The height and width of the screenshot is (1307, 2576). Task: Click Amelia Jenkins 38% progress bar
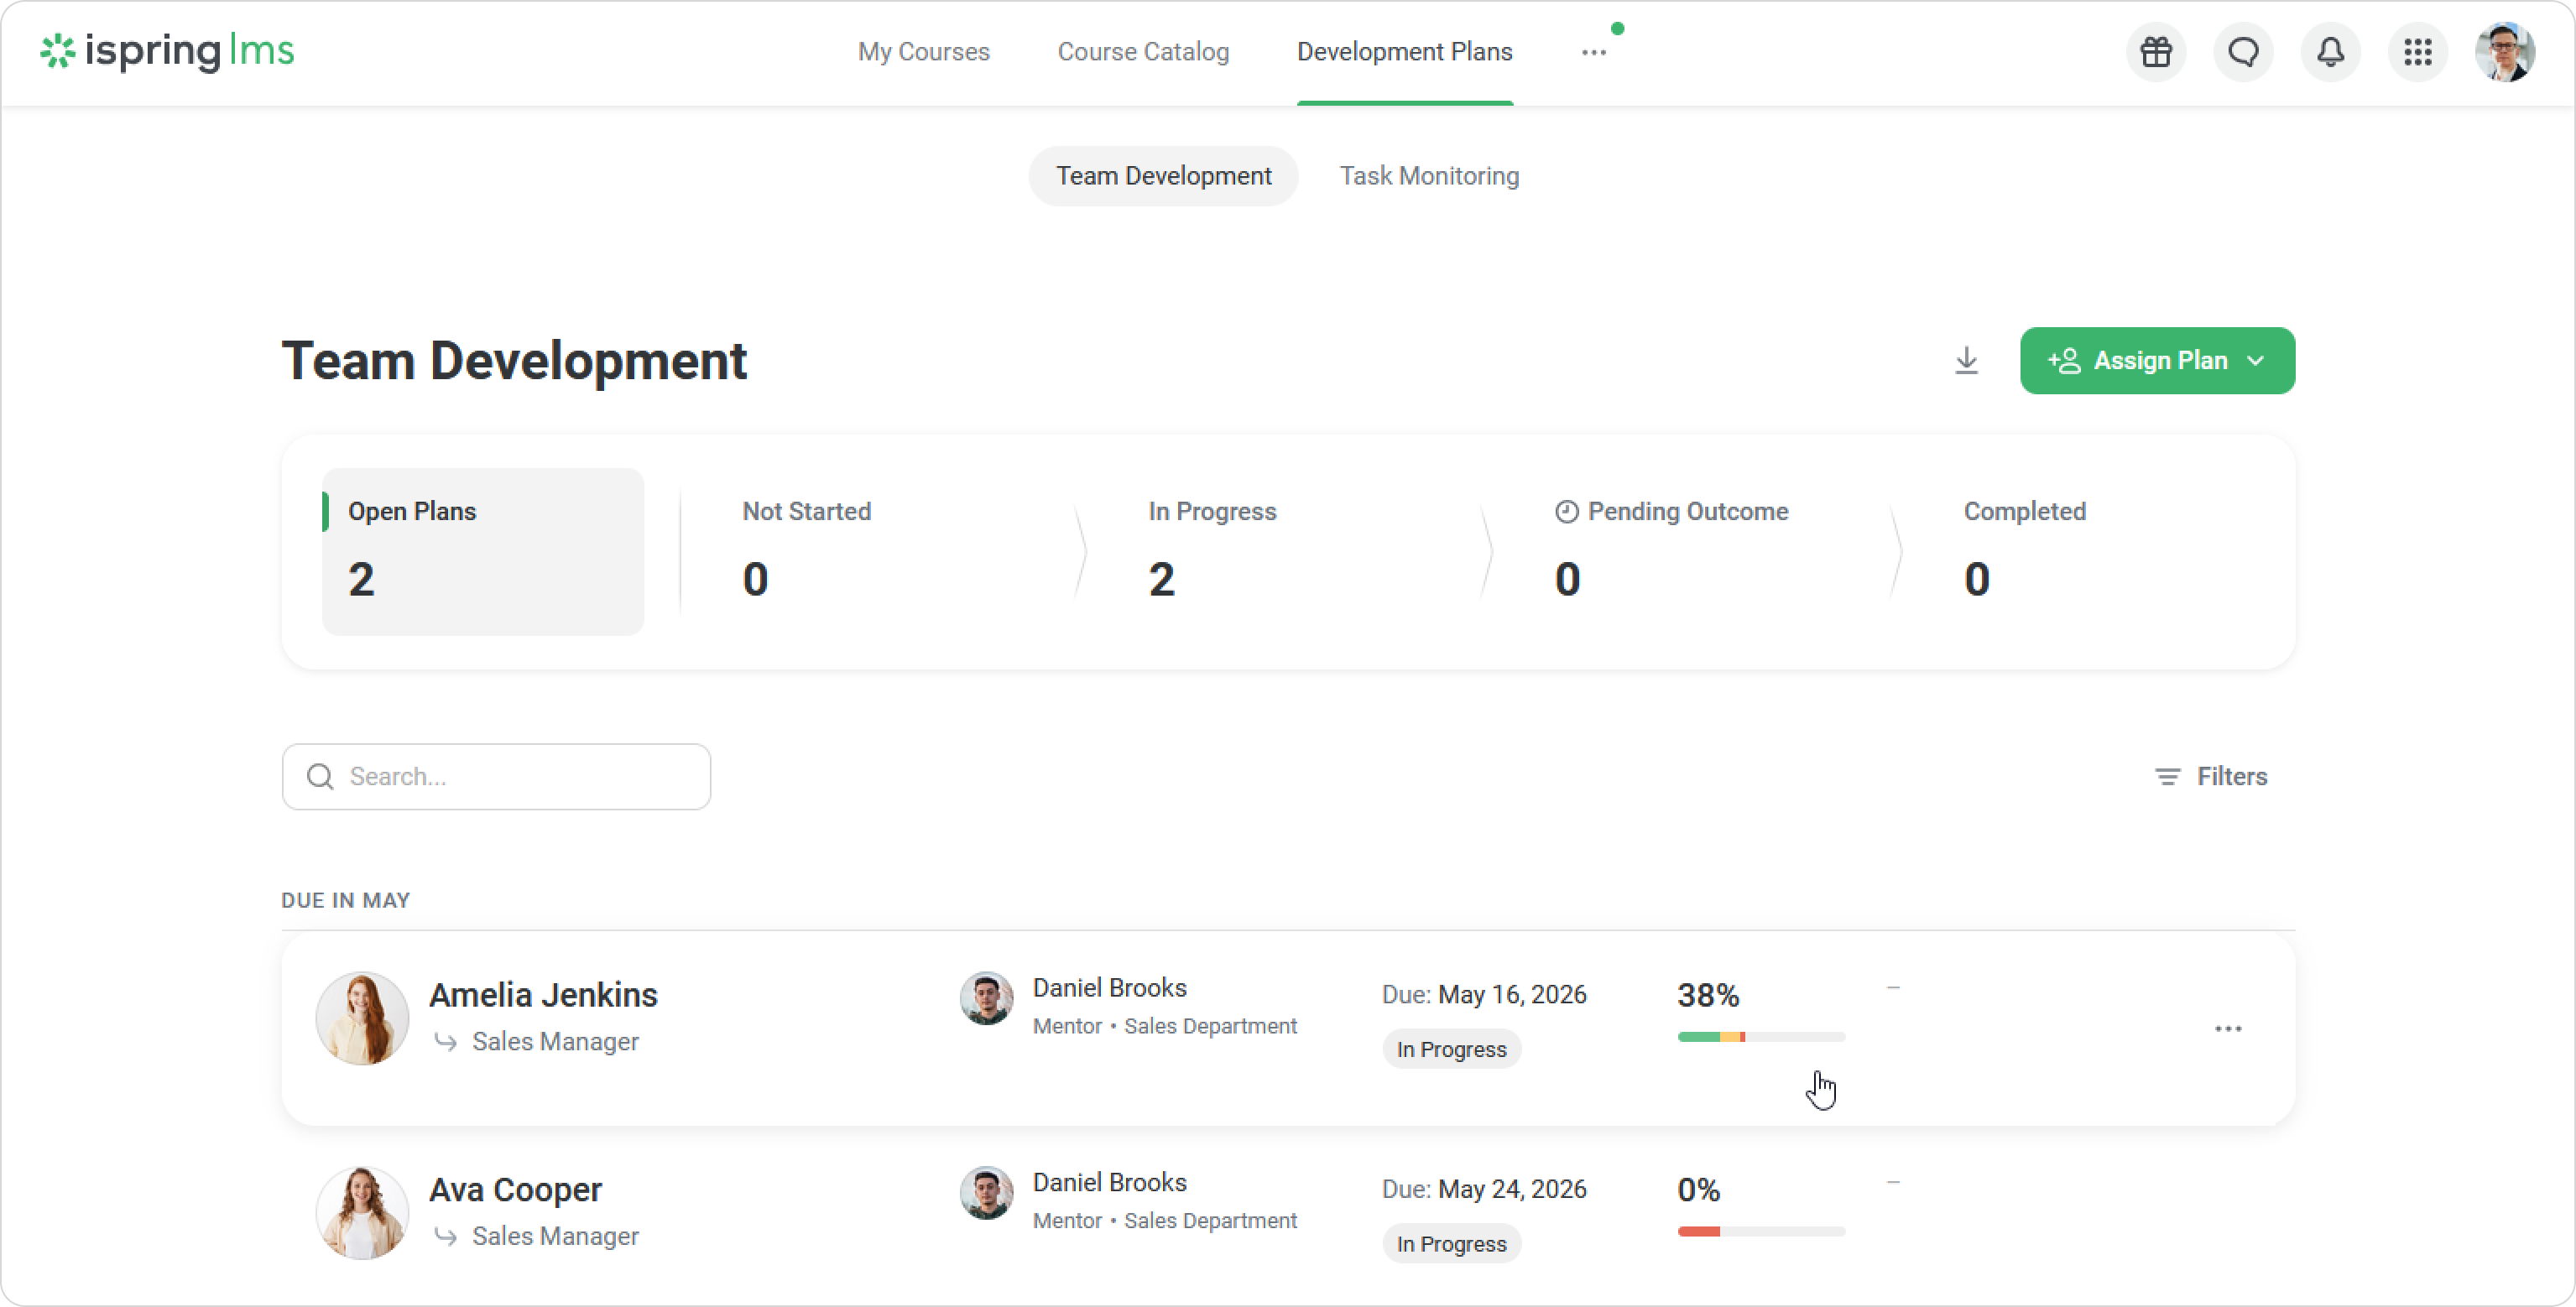click(1760, 1037)
